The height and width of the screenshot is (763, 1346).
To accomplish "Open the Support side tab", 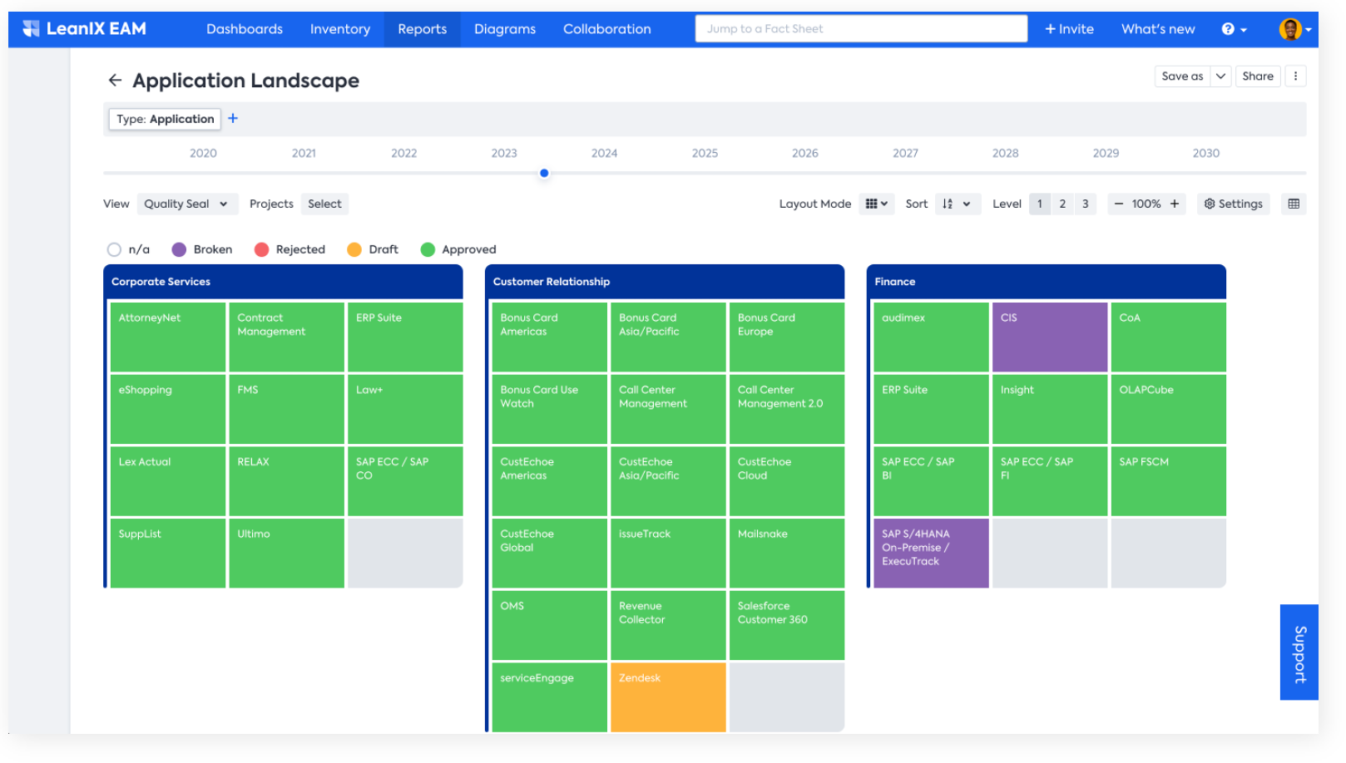I will pyautogui.click(x=1299, y=652).
